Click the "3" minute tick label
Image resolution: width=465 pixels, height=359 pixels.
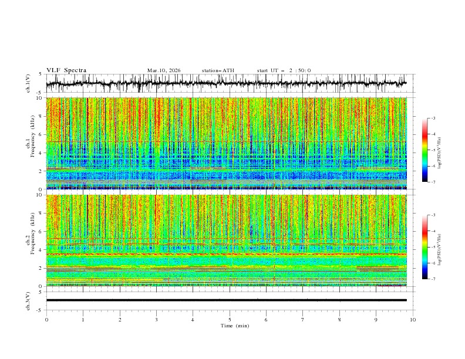pyautogui.click(x=156, y=320)
